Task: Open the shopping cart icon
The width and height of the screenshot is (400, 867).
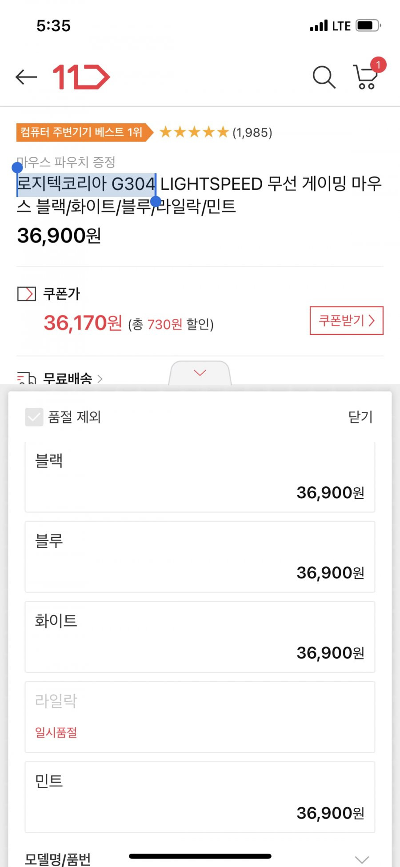Action: tap(365, 77)
